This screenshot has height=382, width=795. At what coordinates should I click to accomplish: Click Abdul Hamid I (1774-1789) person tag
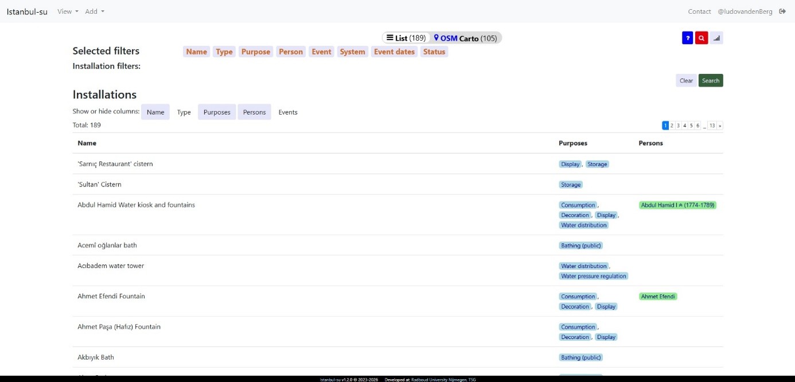(678, 205)
